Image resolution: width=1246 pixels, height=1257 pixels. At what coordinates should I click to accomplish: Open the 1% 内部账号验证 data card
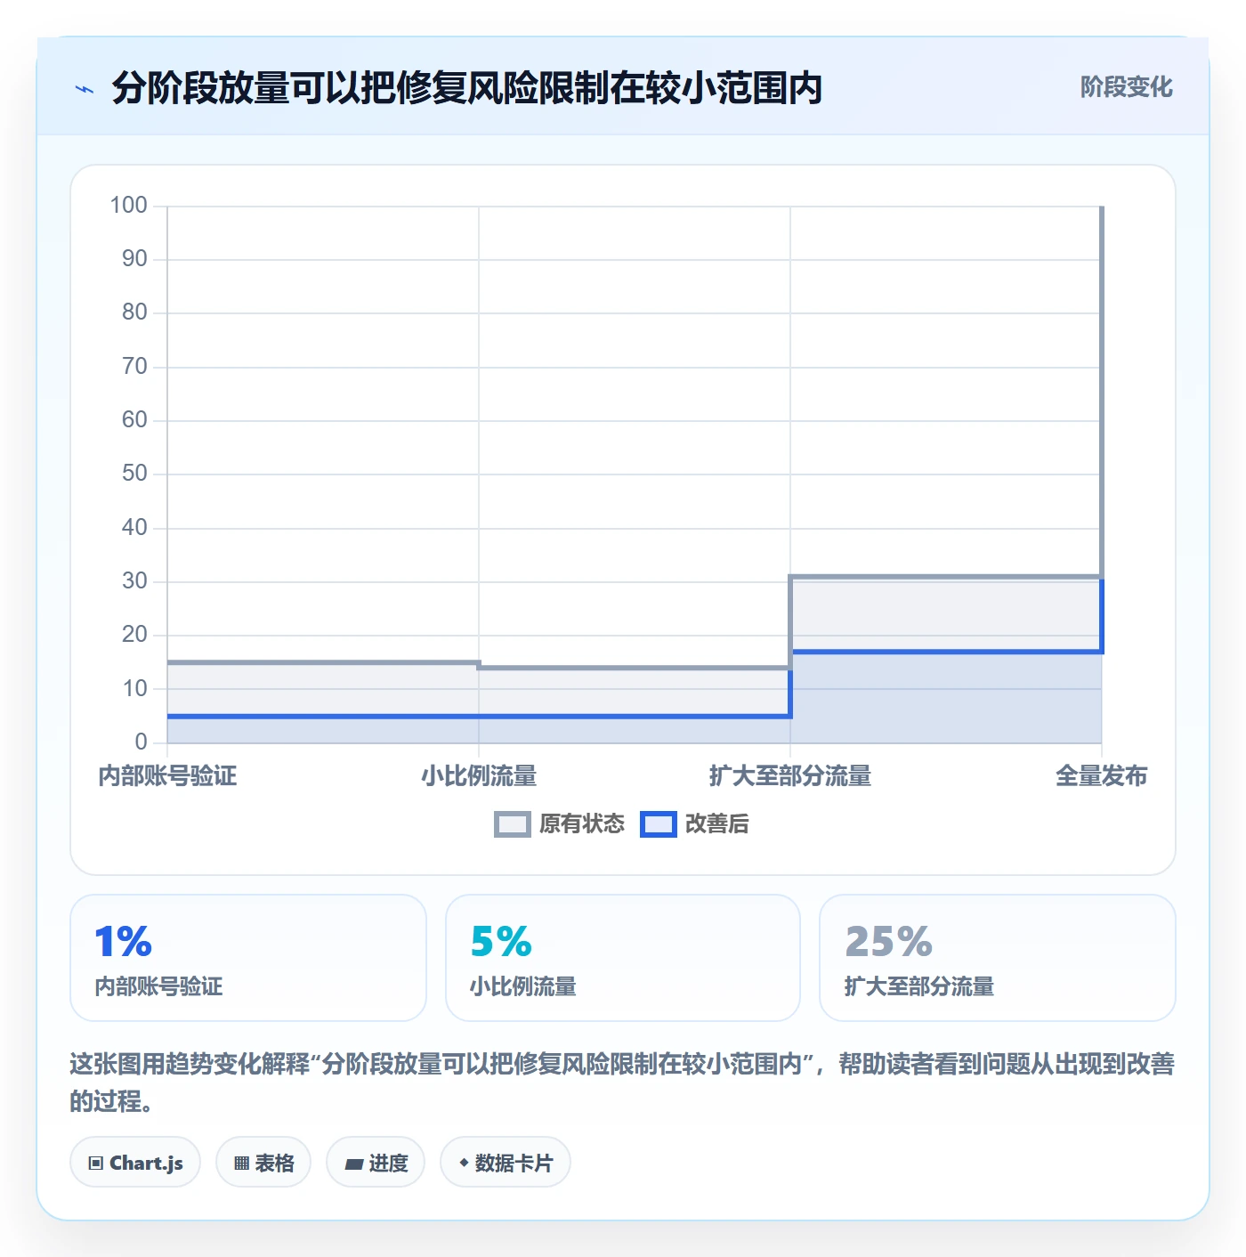[248, 958]
